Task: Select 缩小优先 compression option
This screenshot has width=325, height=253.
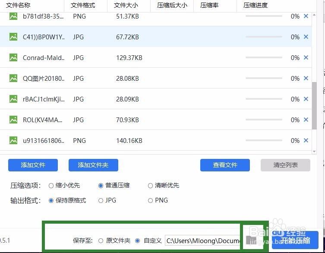Action: coord(51,186)
